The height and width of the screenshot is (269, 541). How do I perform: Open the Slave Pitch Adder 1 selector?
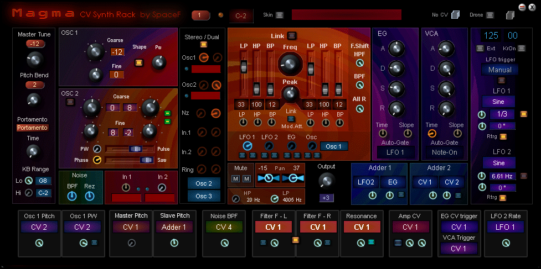[x=174, y=226]
